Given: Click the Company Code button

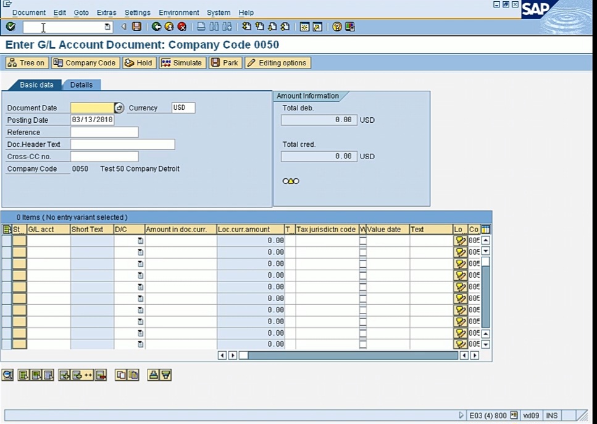Looking at the screenshot, I should (85, 63).
